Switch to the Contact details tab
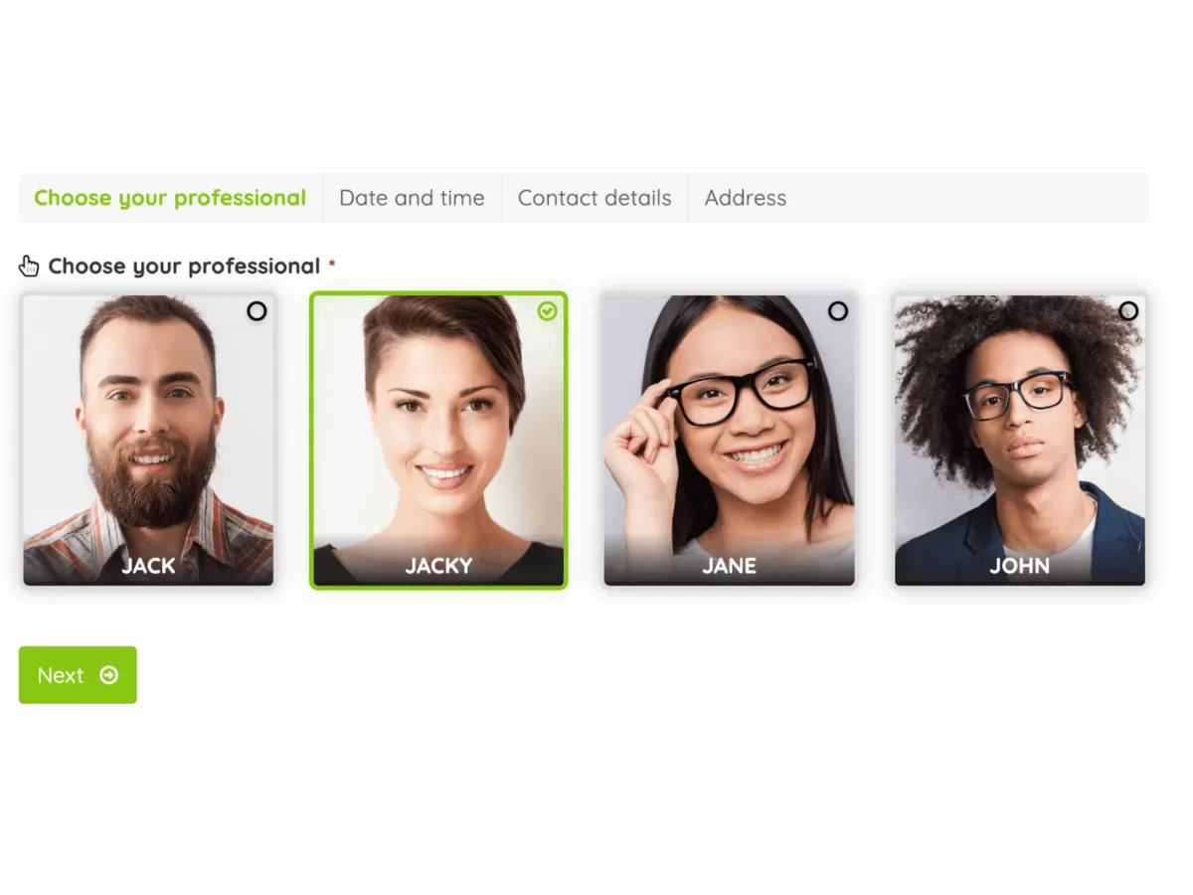1193x895 pixels. pyautogui.click(x=595, y=198)
